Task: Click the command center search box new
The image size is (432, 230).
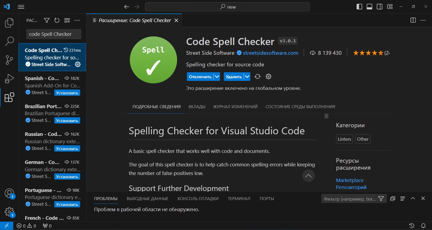Action: [227, 7]
